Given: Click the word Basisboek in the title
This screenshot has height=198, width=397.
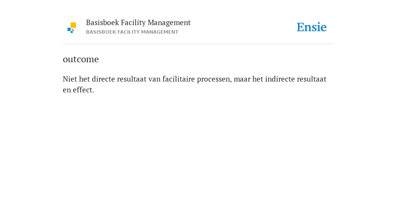Looking at the screenshot, I should (102, 22).
